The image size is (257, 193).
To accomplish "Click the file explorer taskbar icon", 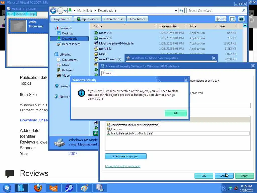I will 21,188.
